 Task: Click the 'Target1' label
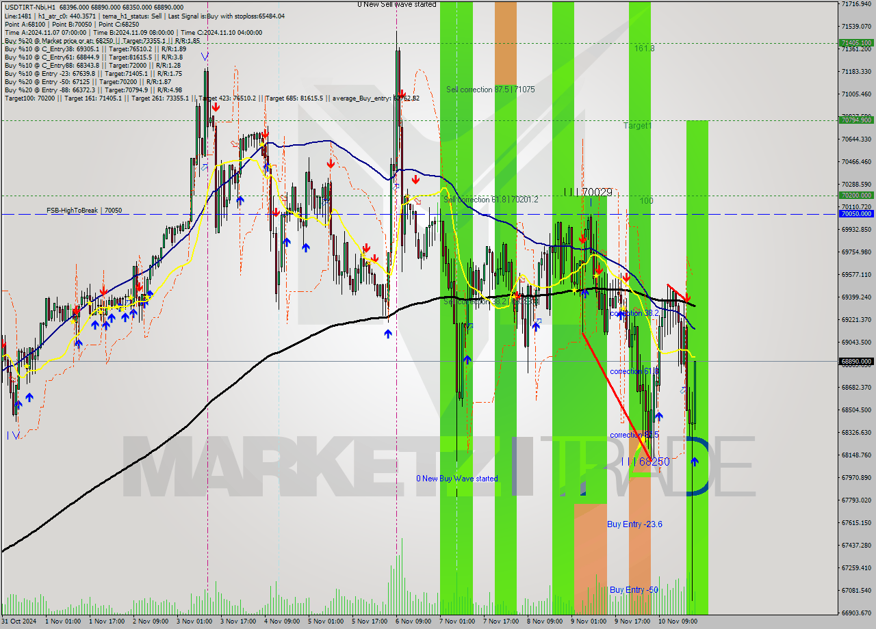pos(637,126)
